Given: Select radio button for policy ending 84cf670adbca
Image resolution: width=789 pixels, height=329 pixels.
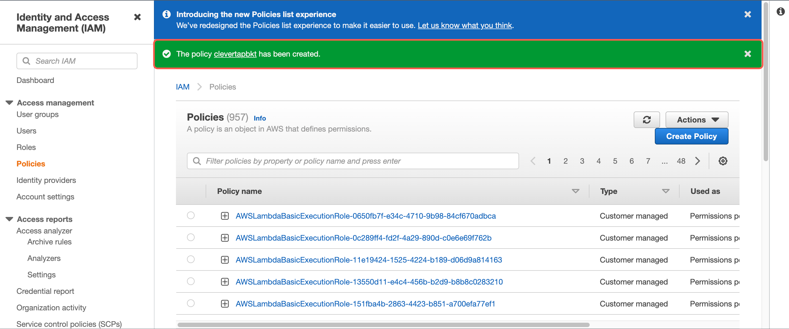Looking at the screenshot, I should [x=191, y=216].
